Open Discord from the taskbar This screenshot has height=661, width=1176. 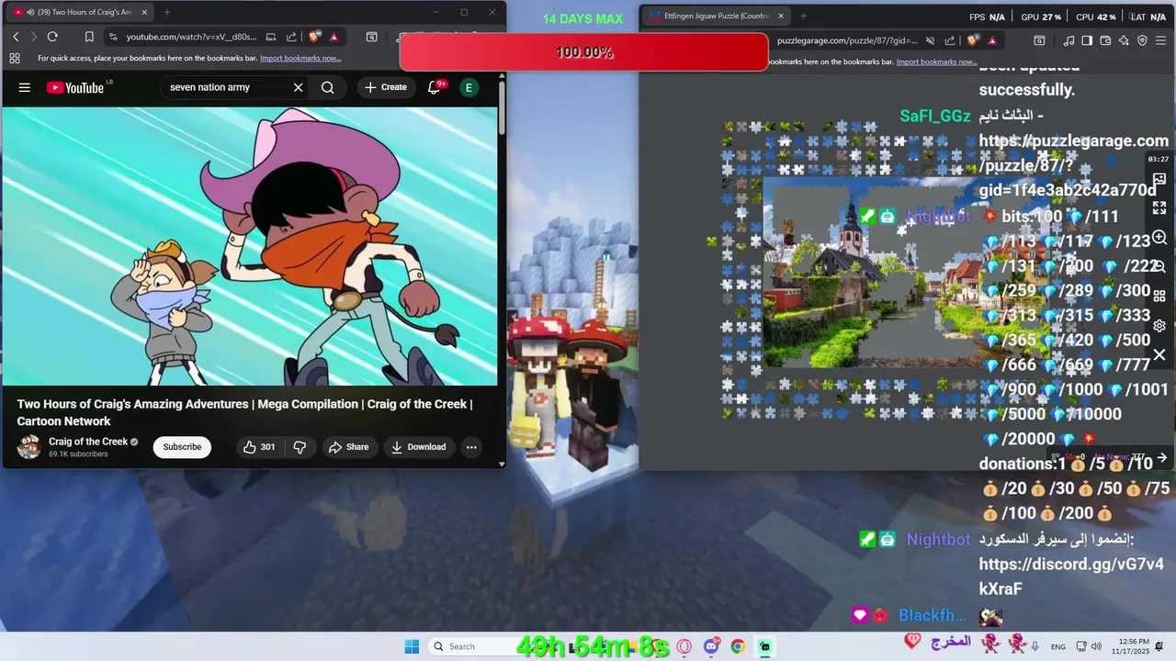click(x=711, y=646)
